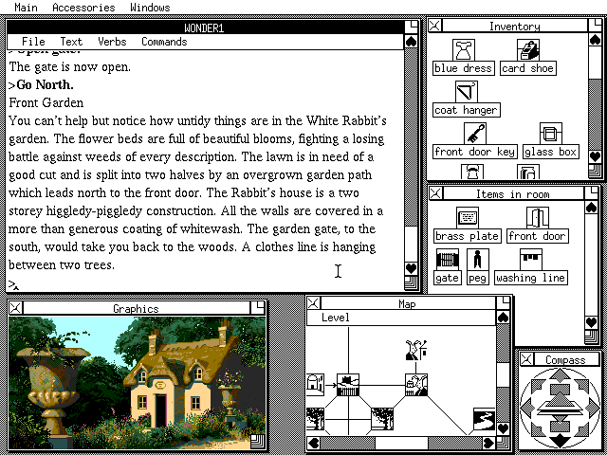Click the Map horizontal scrollbar left arrow
The image size is (607, 455).
(314, 443)
